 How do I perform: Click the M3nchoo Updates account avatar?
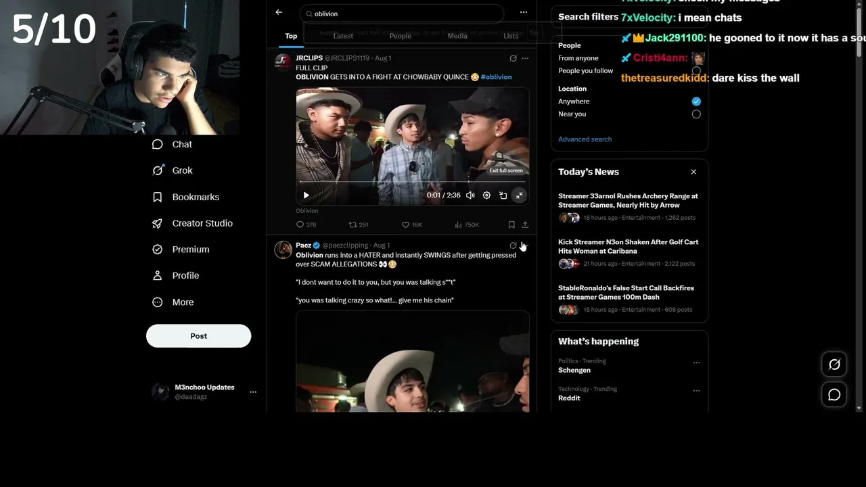pos(160,392)
